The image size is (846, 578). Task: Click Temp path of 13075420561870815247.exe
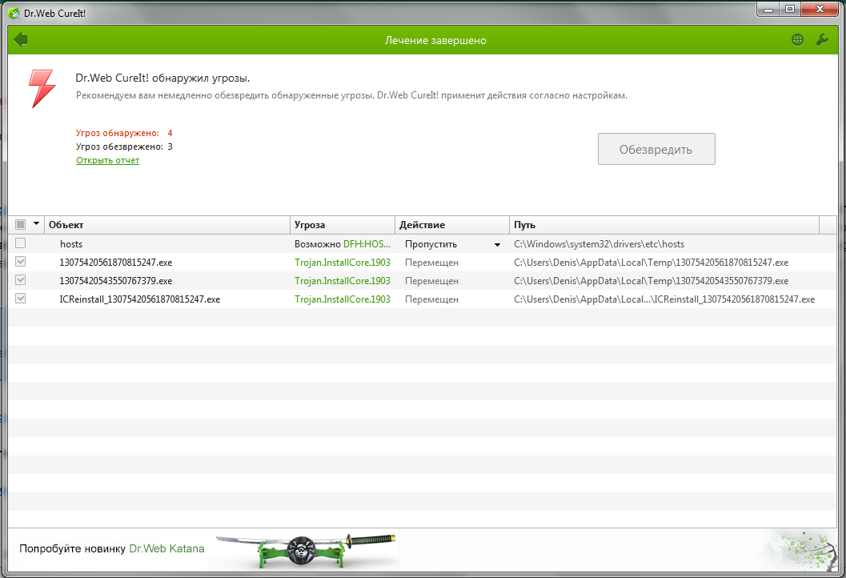pos(652,263)
